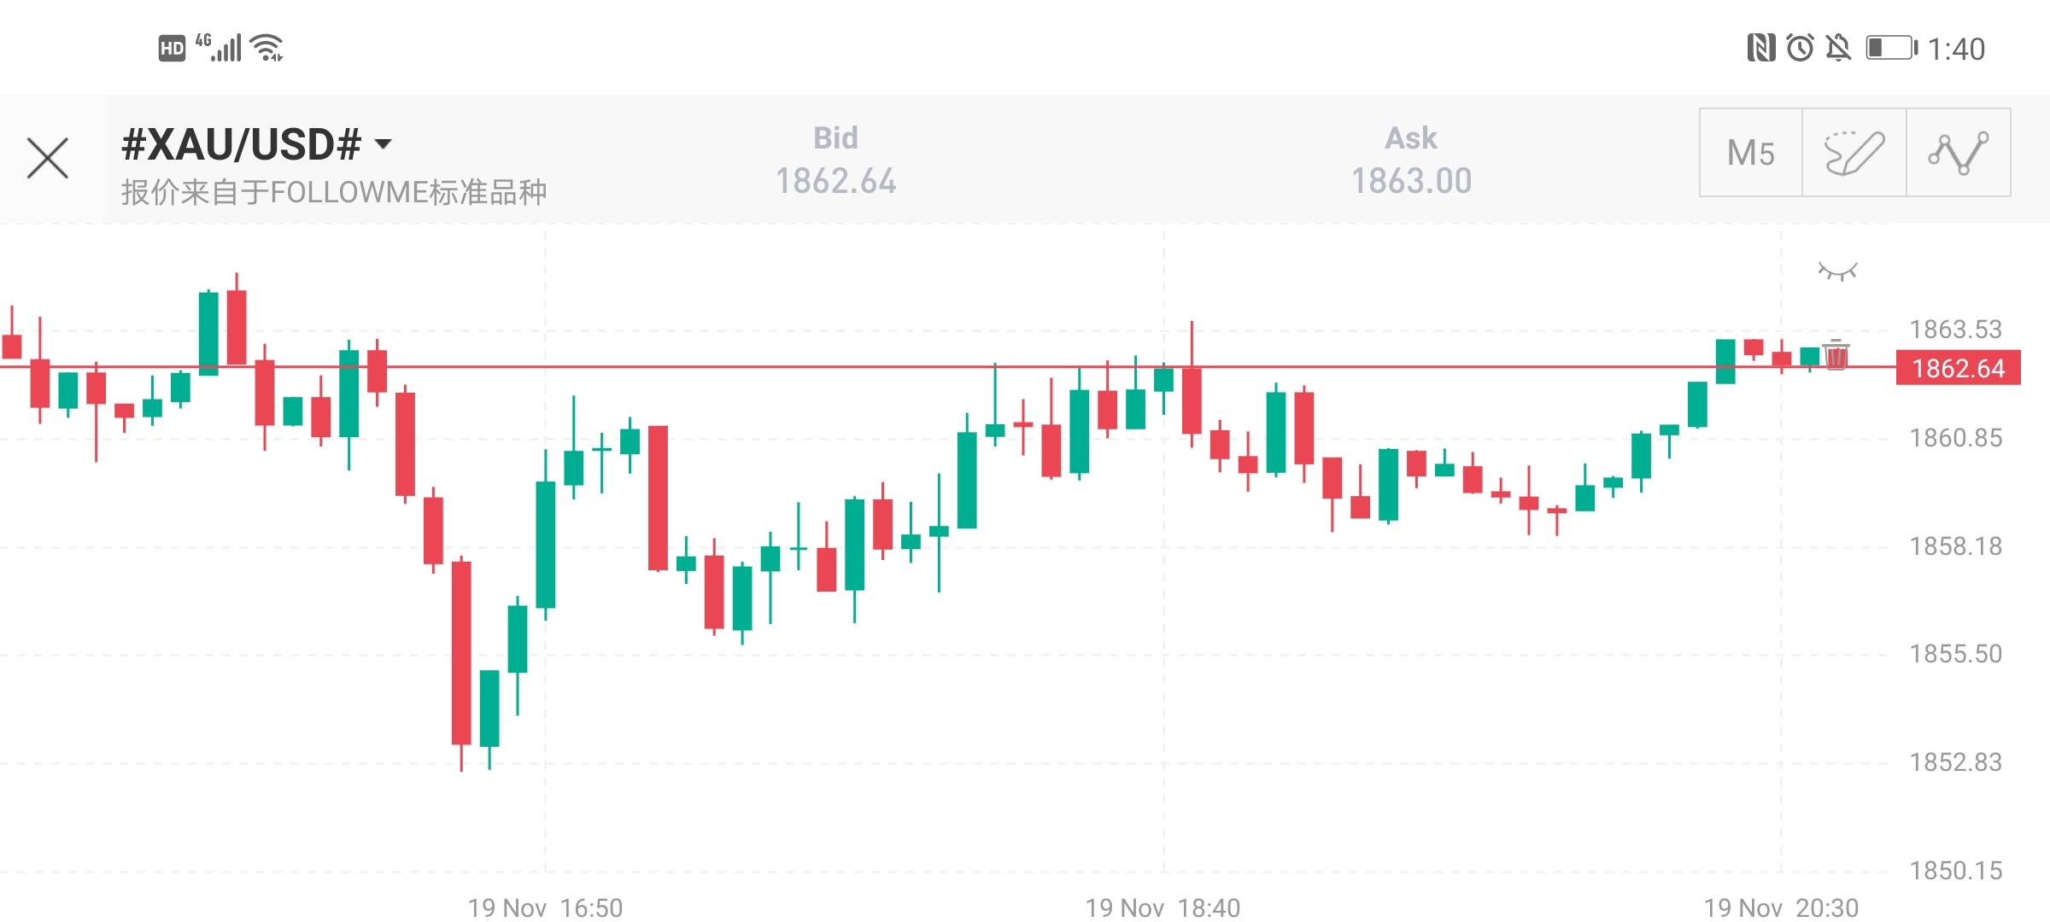
Task: Open the drawing tools pencil icon
Action: pos(1854,153)
